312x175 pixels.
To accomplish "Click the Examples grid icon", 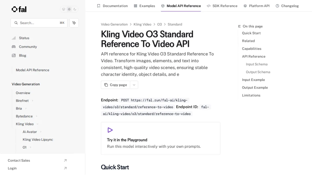I will 135,6.
